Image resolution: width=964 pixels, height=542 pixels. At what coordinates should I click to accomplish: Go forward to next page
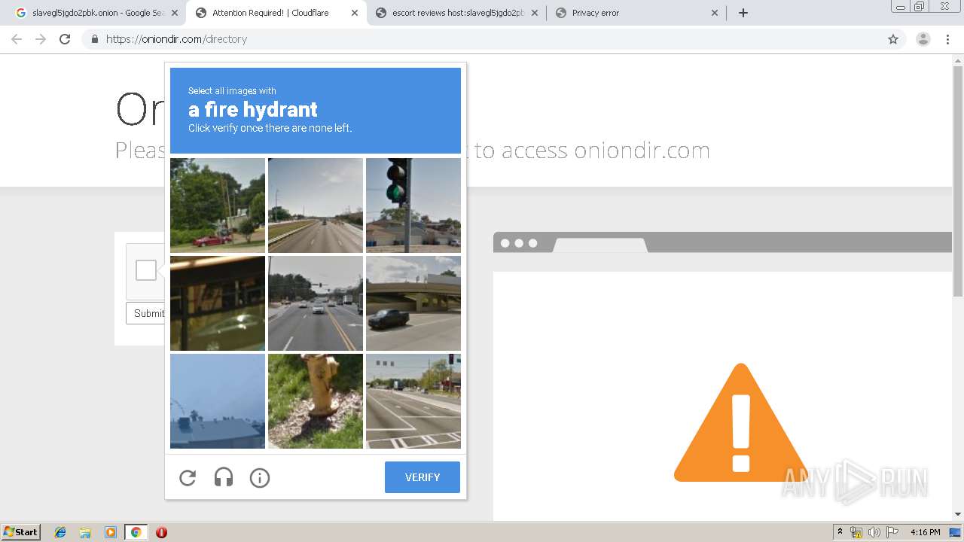pyautogui.click(x=41, y=39)
